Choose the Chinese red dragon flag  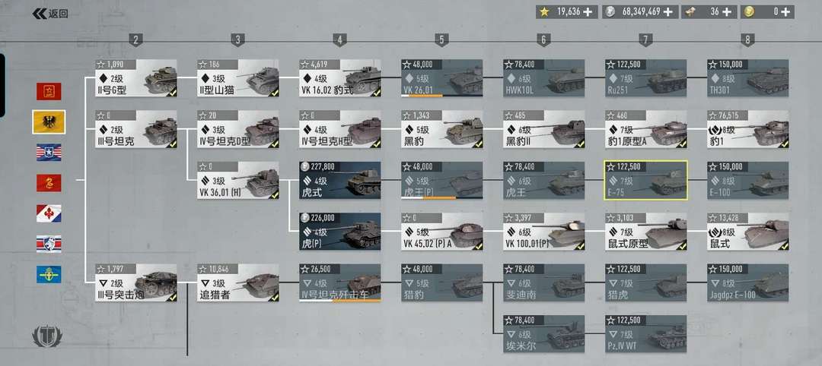pyautogui.click(x=49, y=183)
